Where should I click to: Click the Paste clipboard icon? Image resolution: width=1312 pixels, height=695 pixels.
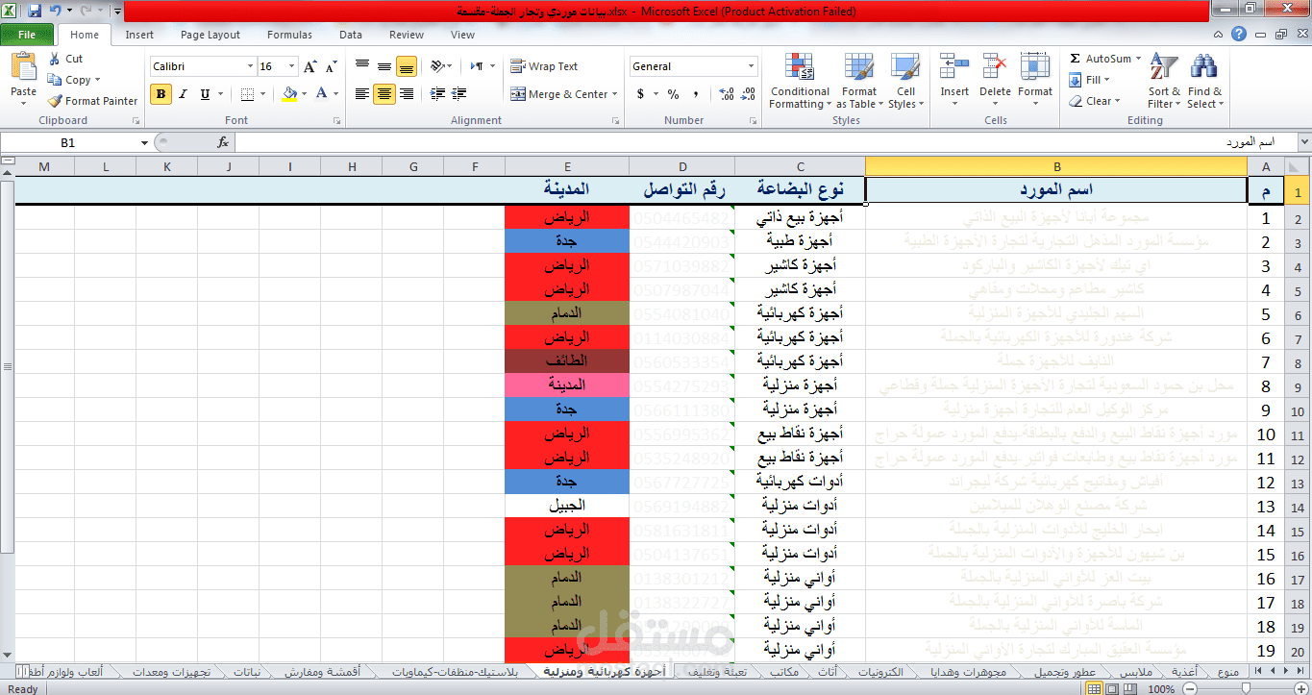tap(23, 67)
